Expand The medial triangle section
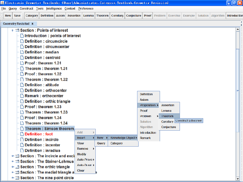 coord(13,173)
